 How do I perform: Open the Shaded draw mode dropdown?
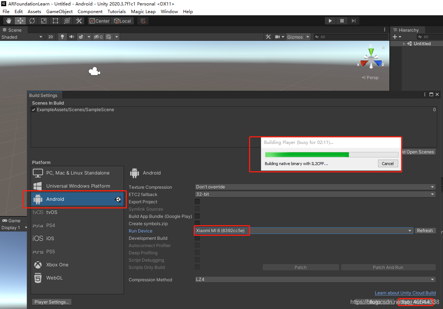point(22,37)
